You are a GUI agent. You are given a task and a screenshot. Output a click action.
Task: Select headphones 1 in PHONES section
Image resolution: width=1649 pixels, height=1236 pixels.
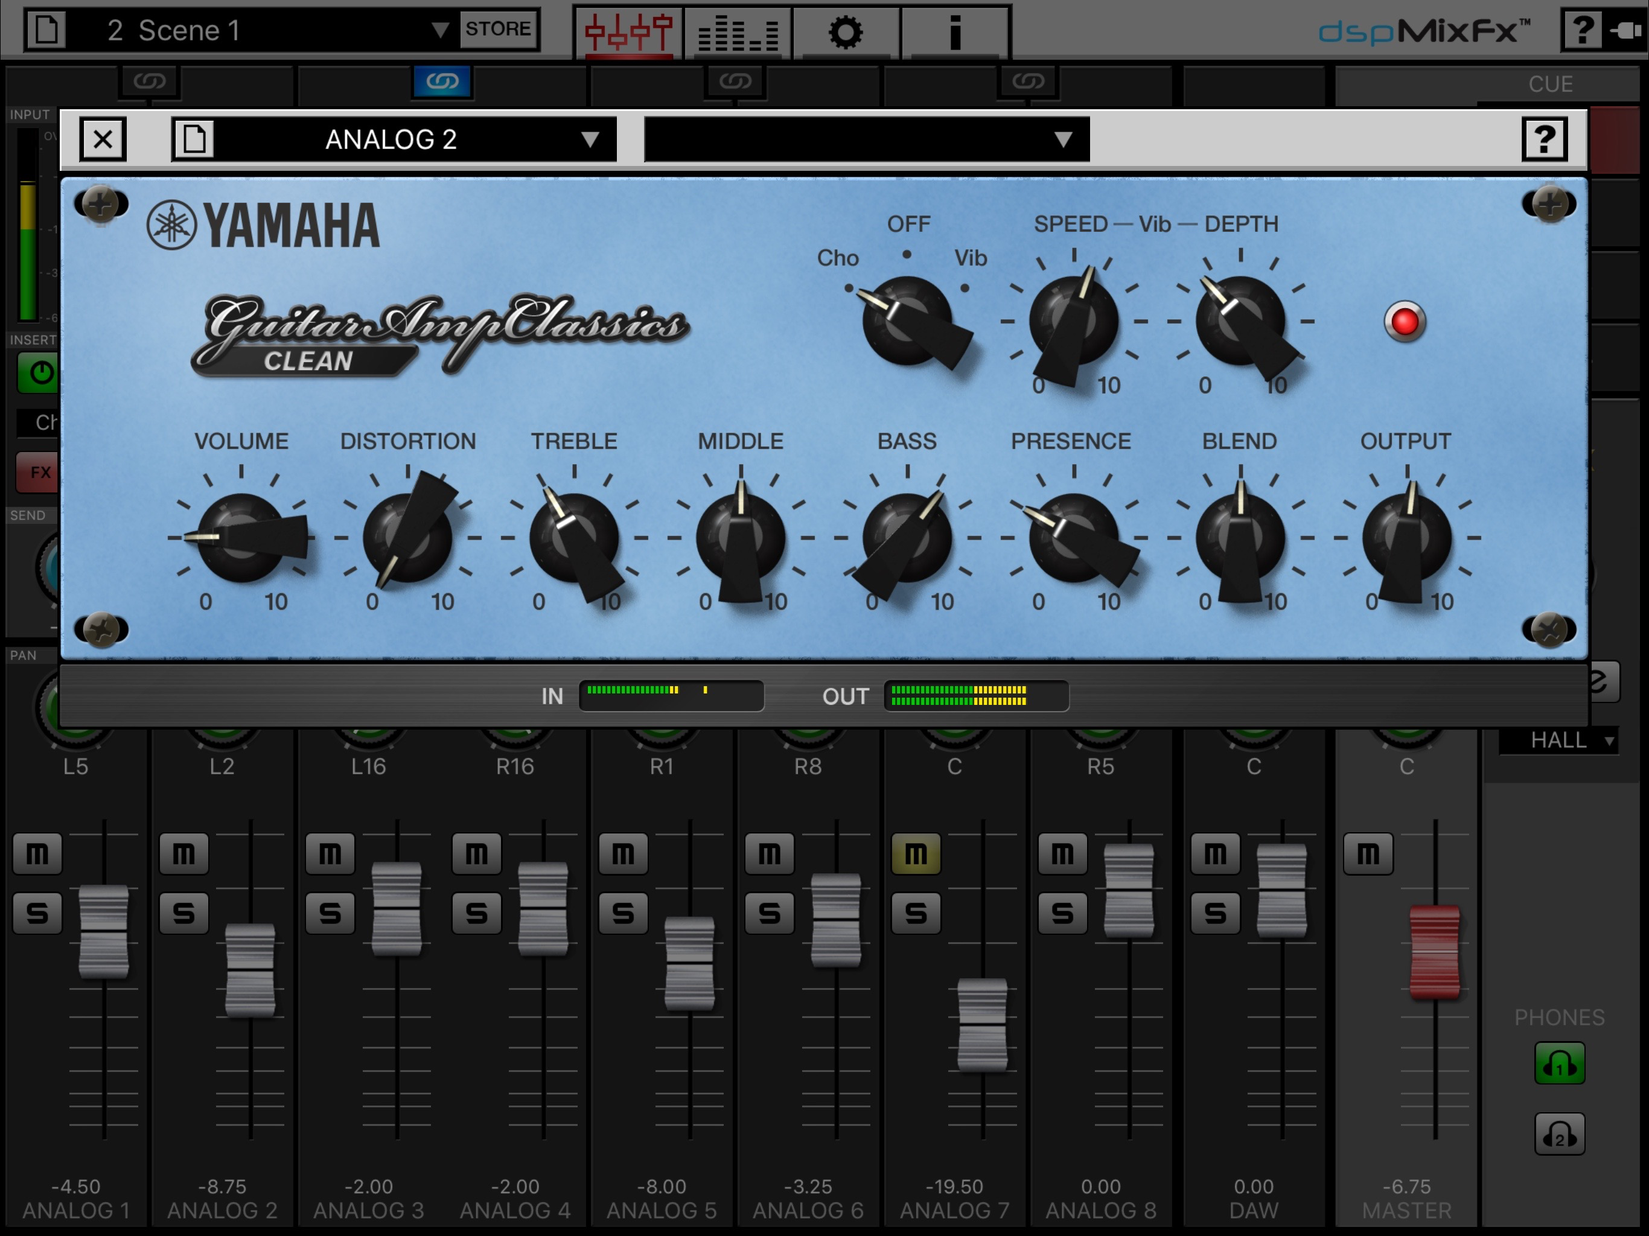[x=1559, y=1064]
